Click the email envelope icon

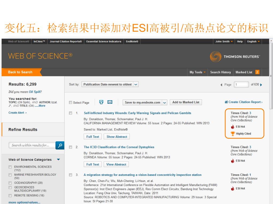coord(110,102)
